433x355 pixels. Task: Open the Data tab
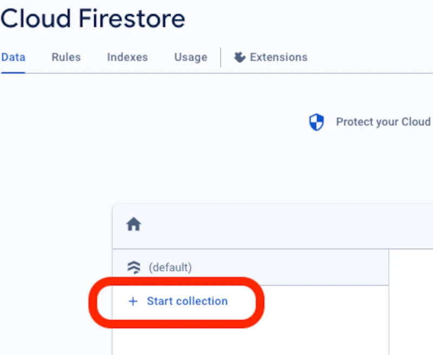click(13, 57)
